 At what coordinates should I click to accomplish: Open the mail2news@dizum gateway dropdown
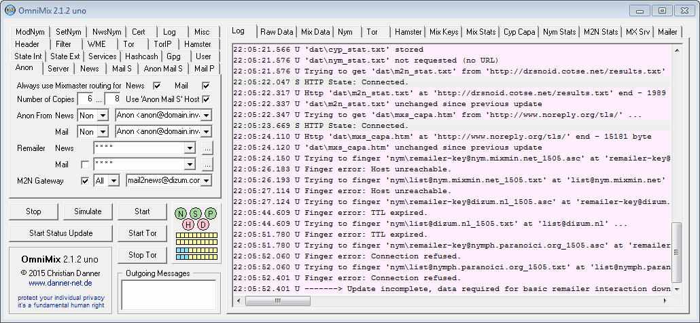pyautogui.click(x=206, y=180)
